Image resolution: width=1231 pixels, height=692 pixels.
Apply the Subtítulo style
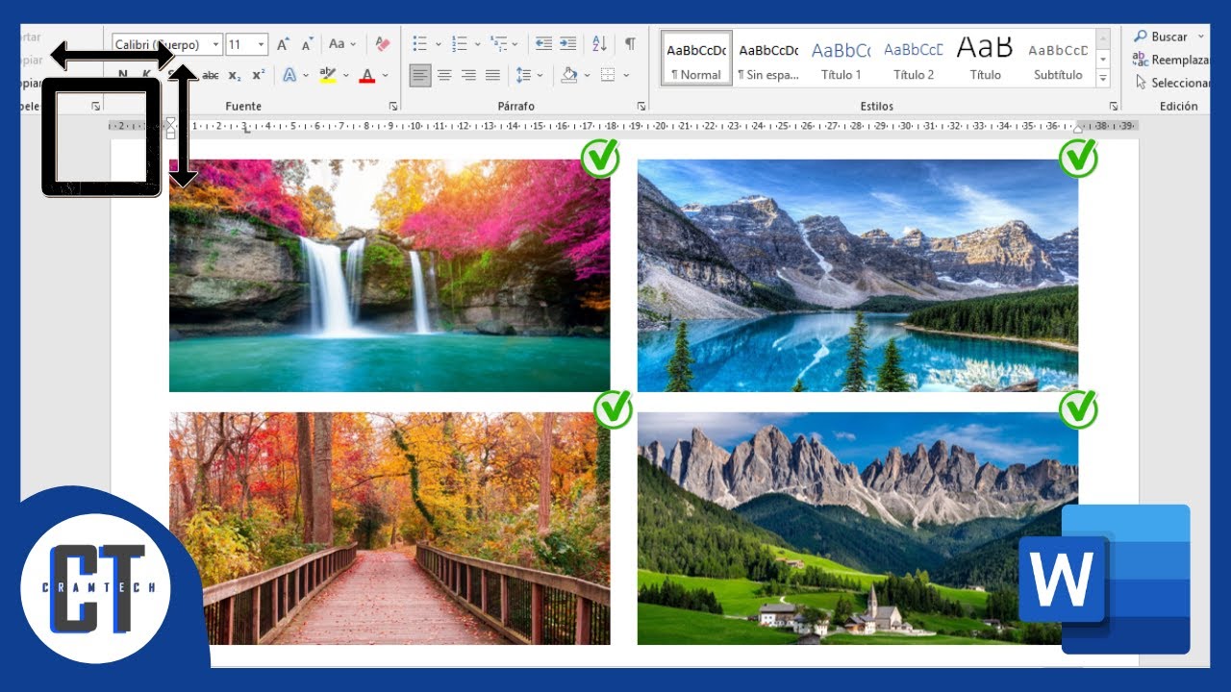coord(1058,59)
